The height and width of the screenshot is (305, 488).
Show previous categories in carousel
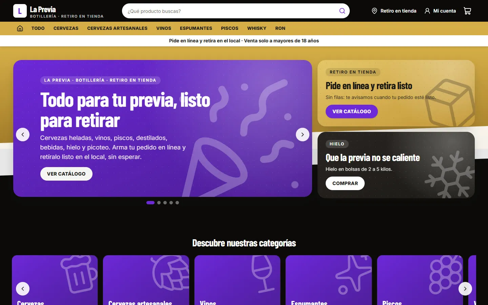(x=23, y=289)
